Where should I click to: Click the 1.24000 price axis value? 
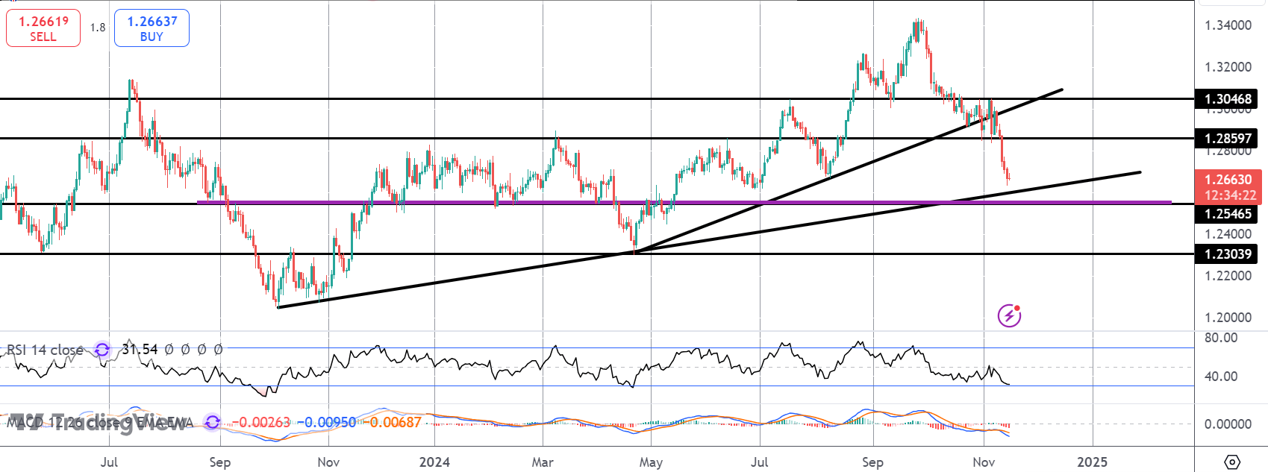[1228, 234]
